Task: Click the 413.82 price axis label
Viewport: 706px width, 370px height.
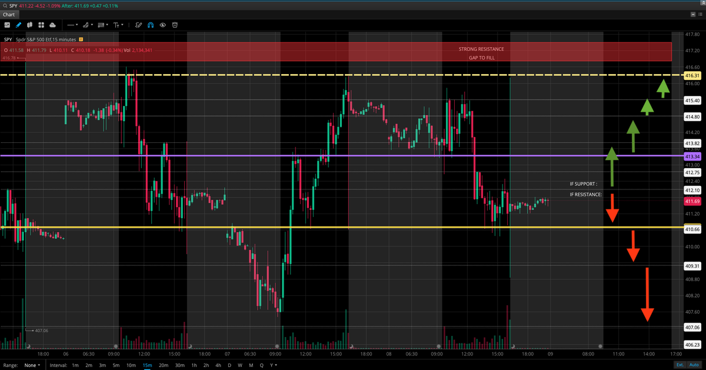Action: click(x=693, y=143)
